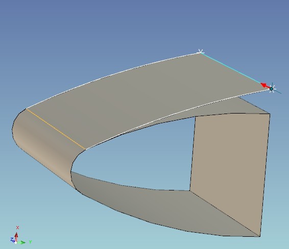
Task: Click the left vertical edge of the tan face
Action: 192,154
